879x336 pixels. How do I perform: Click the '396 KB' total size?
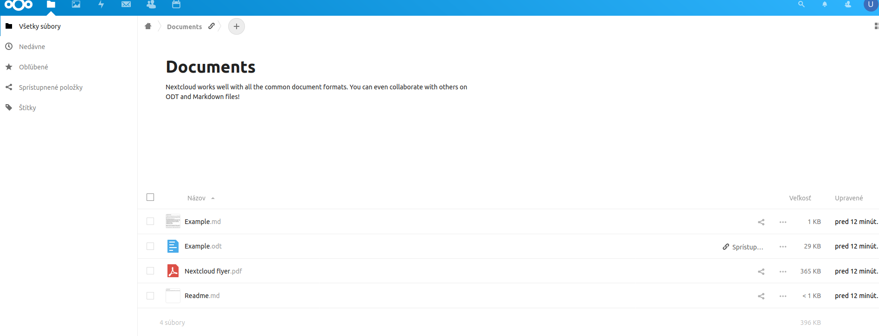[810, 323]
